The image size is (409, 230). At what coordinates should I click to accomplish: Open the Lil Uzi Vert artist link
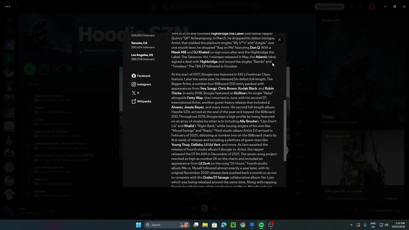point(212,145)
